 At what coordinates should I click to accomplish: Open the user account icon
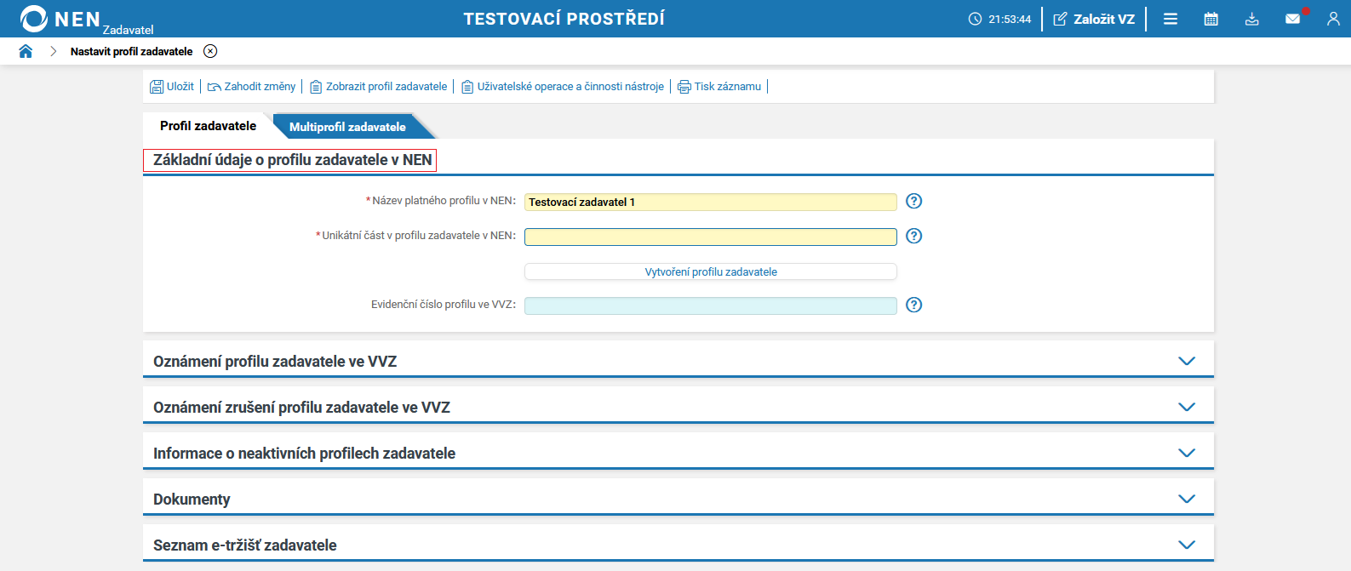1333,19
